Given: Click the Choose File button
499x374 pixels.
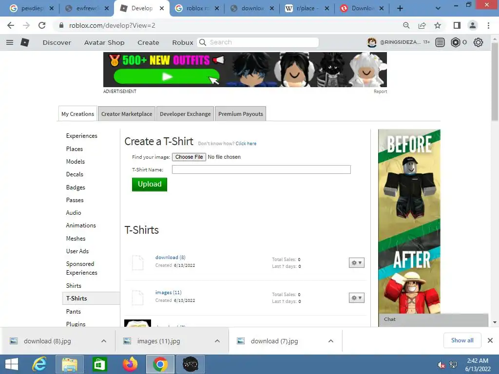Looking at the screenshot, I should pos(189,157).
